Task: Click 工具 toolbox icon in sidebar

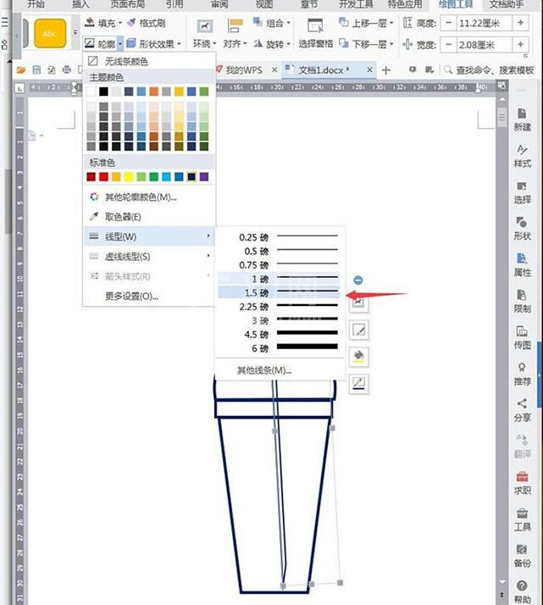Action: (522, 513)
